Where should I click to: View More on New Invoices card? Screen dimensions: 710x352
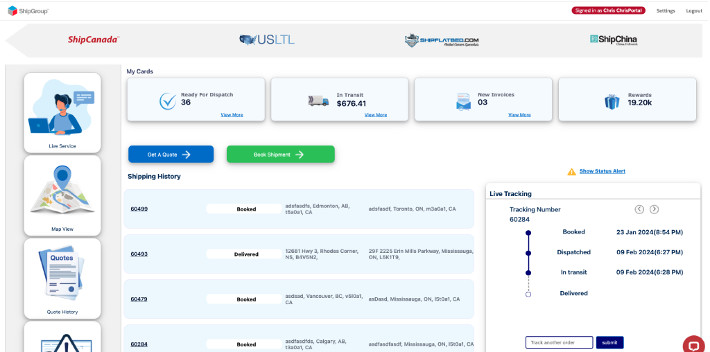click(x=519, y=115)
